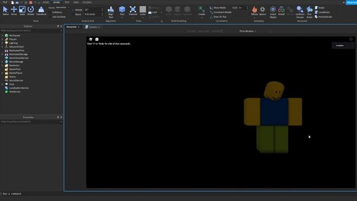Open the chat icon in game viewport
This screenshot has width=357, height=201.
pyautogui.click(x=97, y=39)
